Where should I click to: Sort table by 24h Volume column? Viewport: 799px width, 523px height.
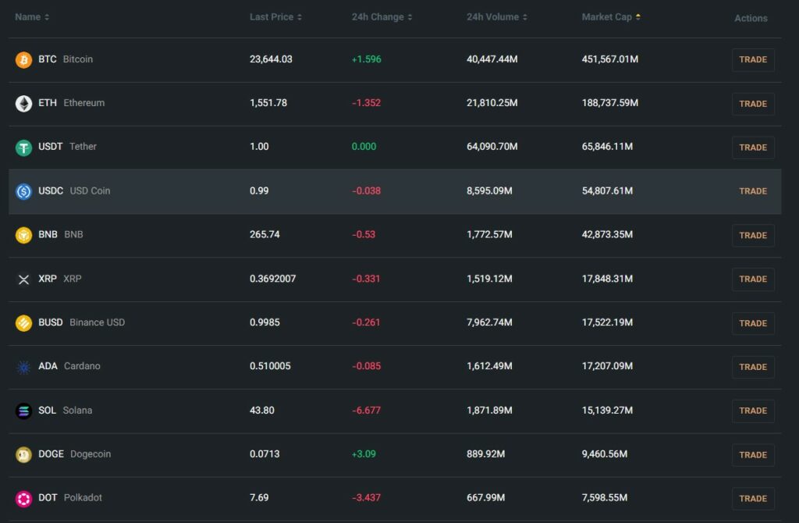[497, 17]
